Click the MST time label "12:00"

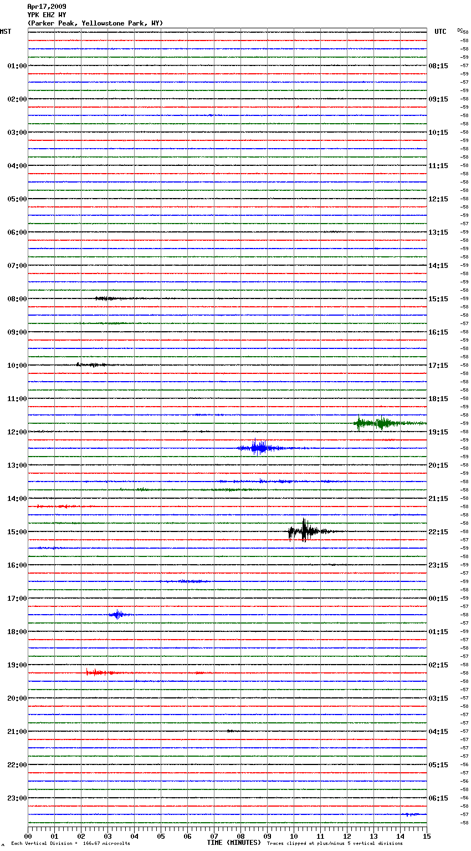pyautogui.click(x=17, y=432)
